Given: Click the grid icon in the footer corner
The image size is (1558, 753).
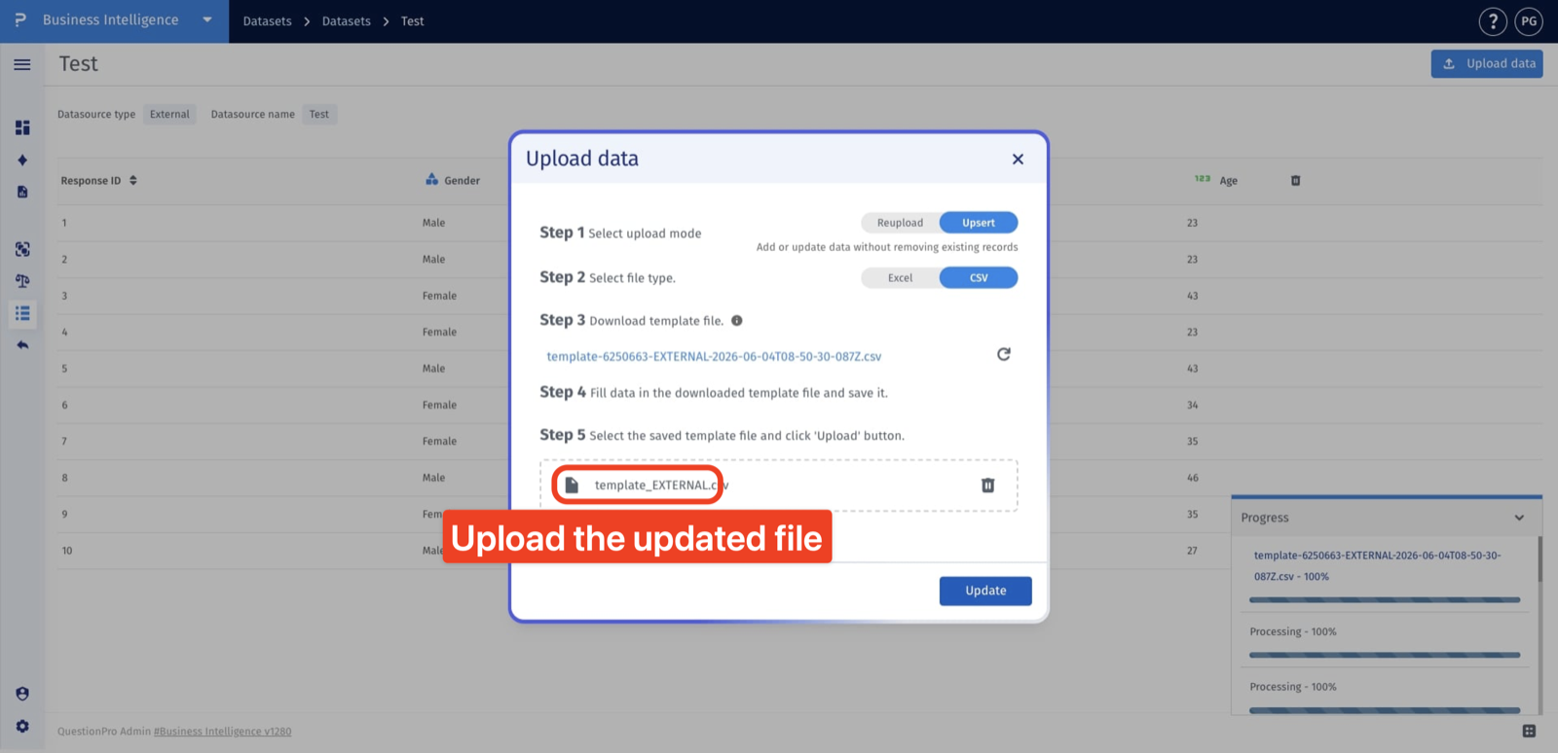Looking at the screenshot, I should click(x=1529, y=731).
